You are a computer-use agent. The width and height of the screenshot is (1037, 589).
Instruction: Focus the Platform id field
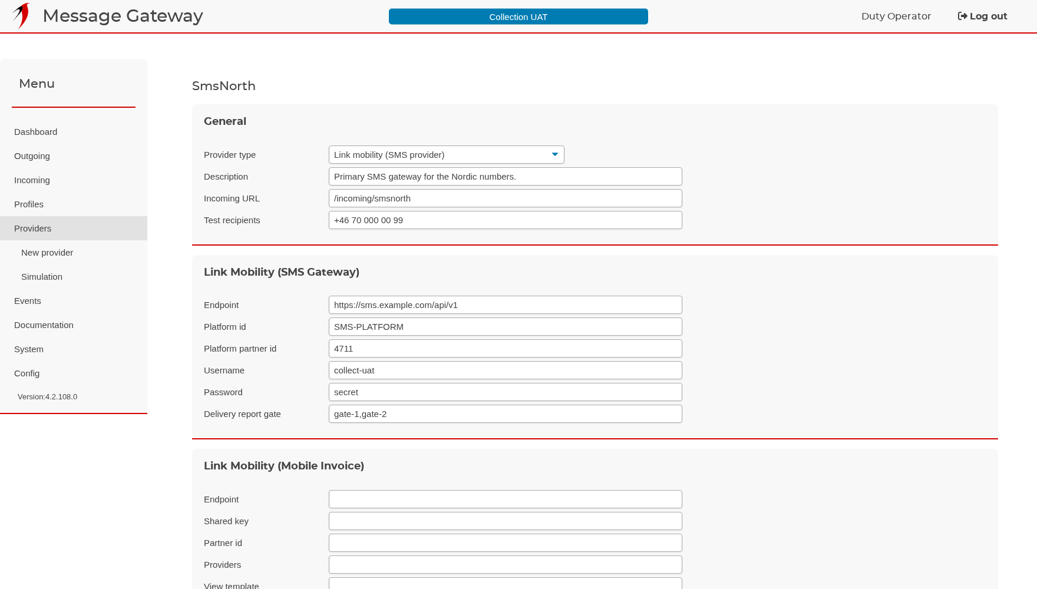coord(506,327)
